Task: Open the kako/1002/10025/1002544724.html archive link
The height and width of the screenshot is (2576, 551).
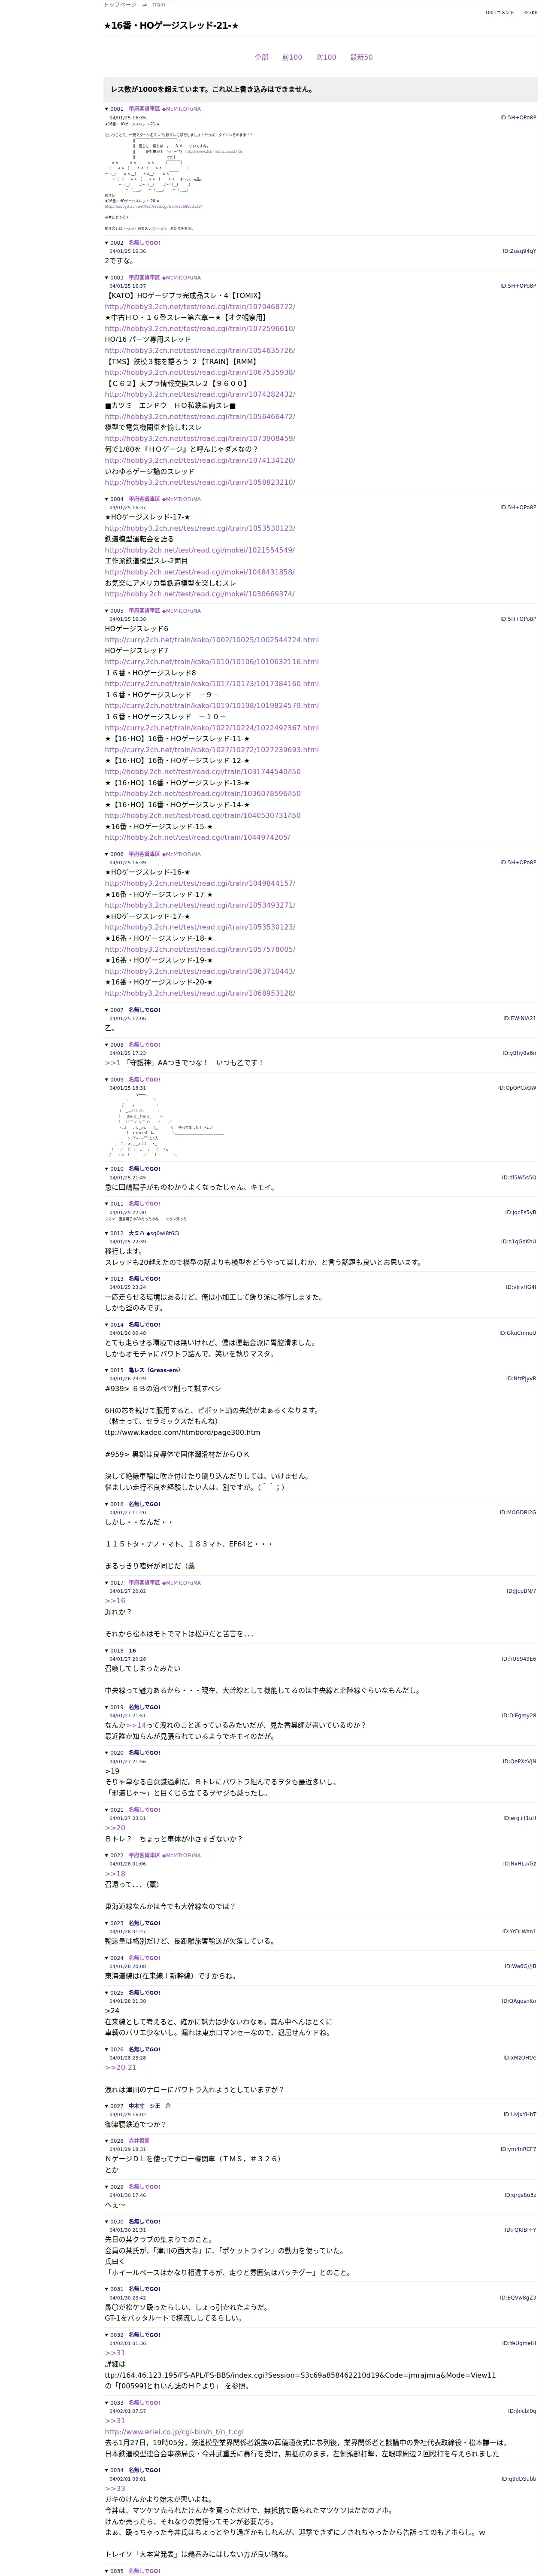Action: [x=212, y=640]
